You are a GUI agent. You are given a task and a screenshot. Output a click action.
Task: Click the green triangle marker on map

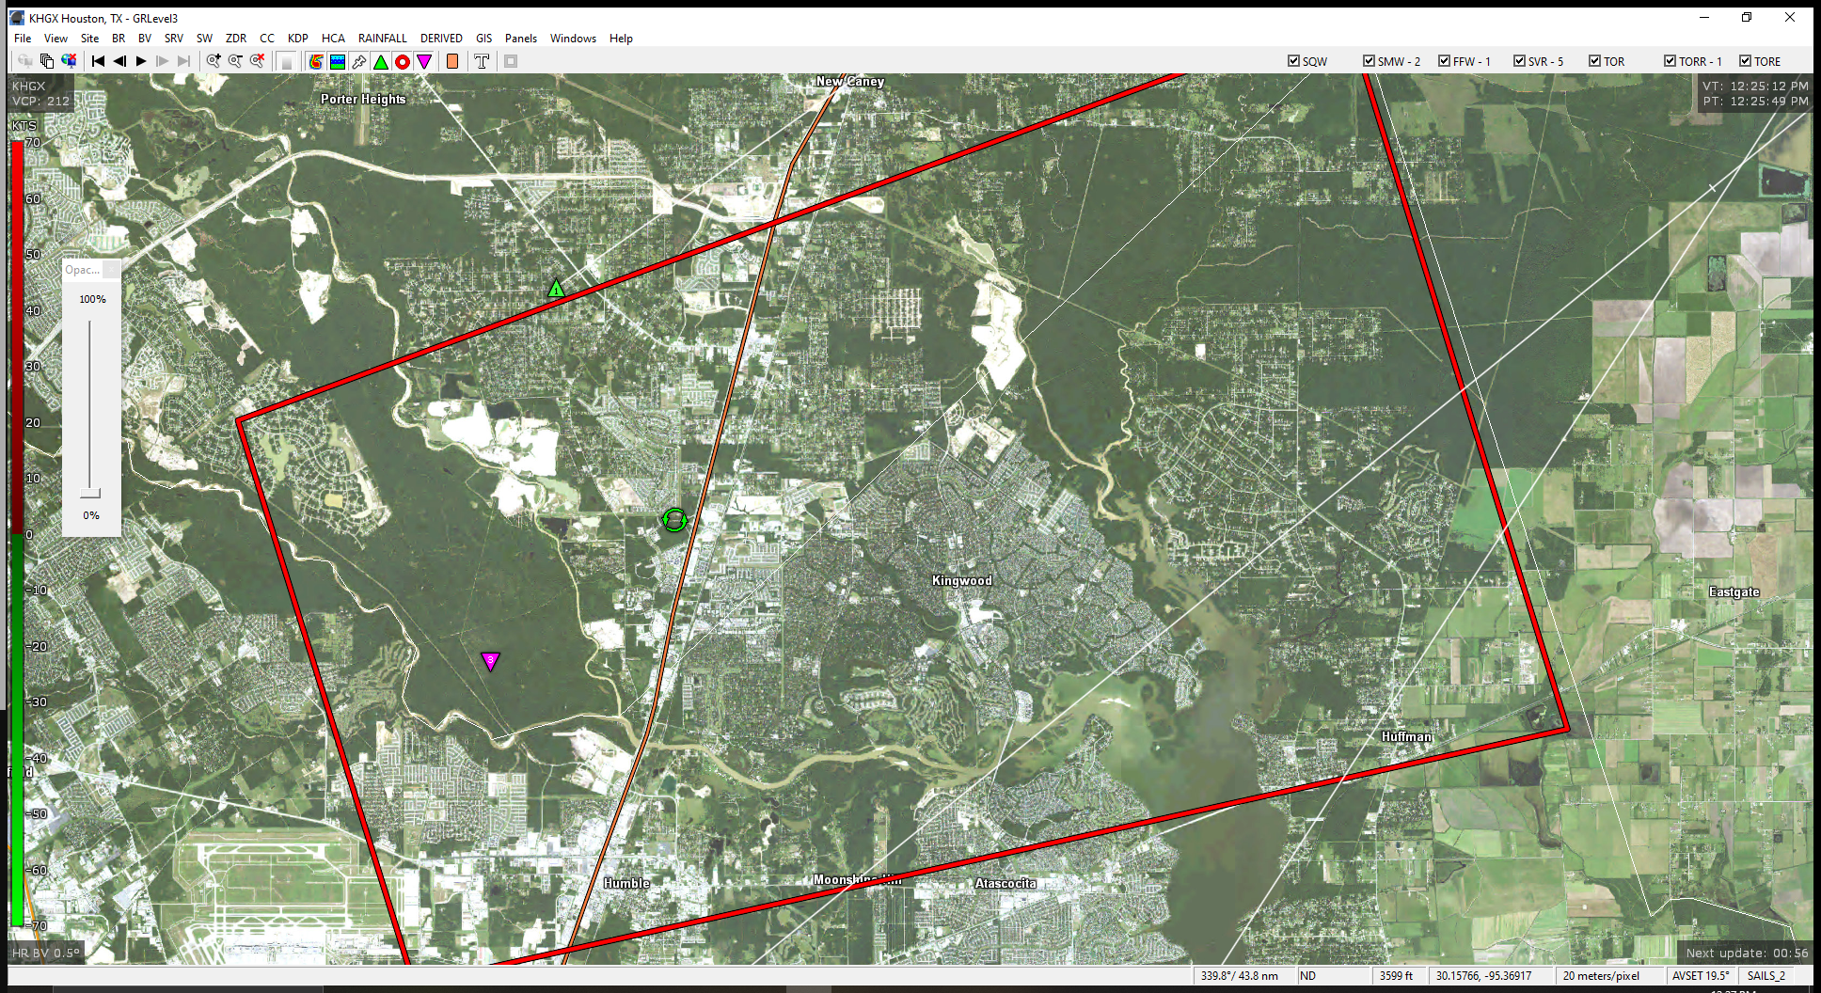pos(556,289)
